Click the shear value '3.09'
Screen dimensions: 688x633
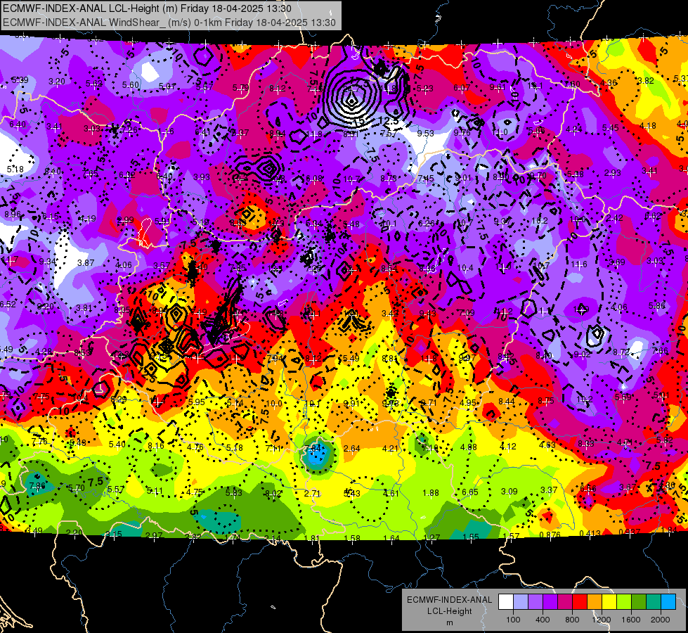tap(509, 491)
